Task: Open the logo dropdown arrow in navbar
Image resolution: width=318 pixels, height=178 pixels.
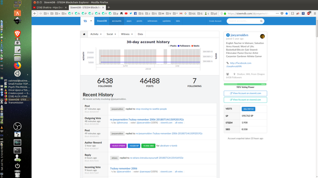Action: point(91,21)
